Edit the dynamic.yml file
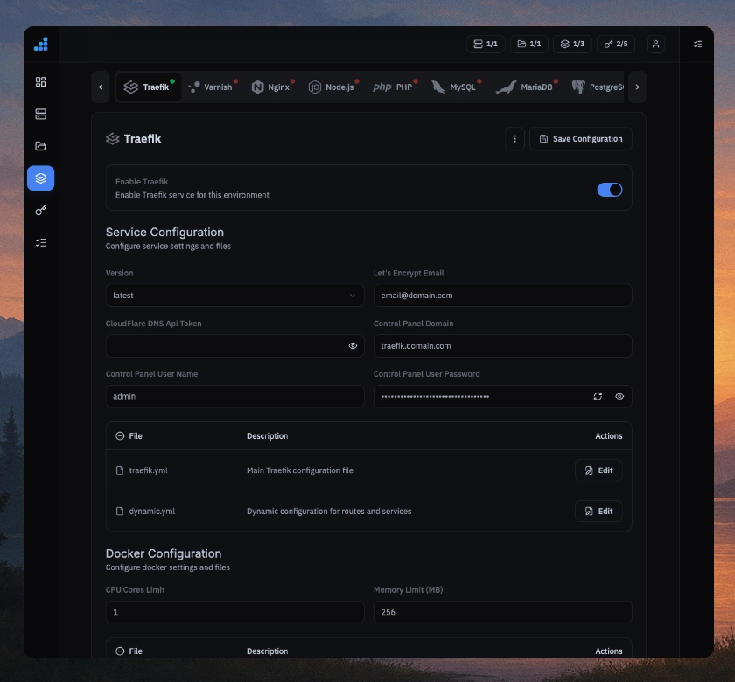Viewport: 735px width, 682px height. click(x=598, y=511)
